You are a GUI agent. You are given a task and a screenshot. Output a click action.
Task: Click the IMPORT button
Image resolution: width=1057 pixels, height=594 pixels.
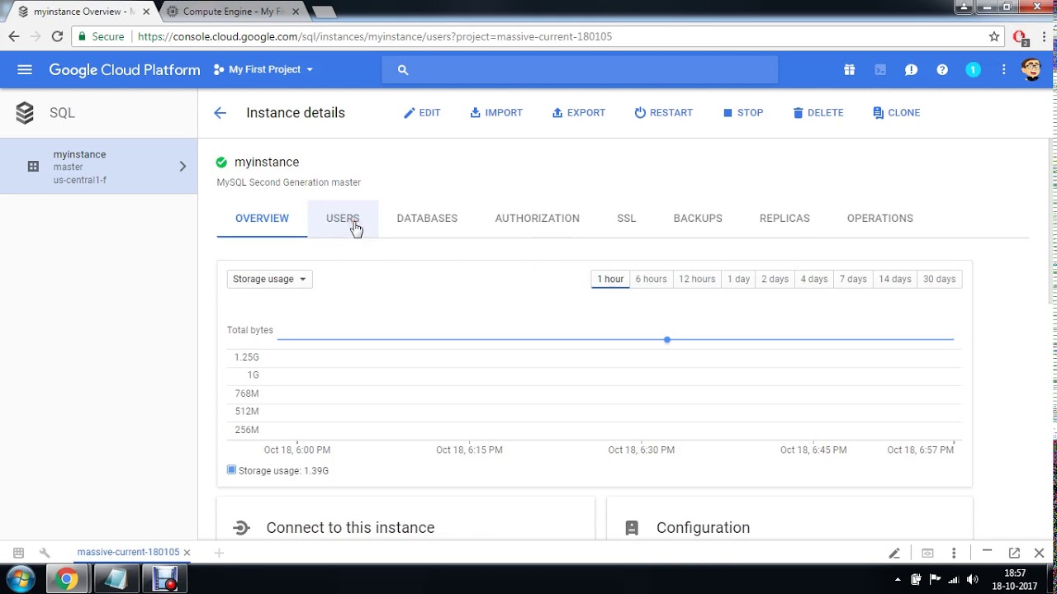496,113
